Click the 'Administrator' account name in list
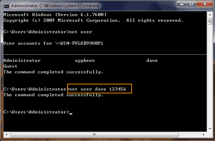This screenshot has height=141, width=215. coord(22,60)
